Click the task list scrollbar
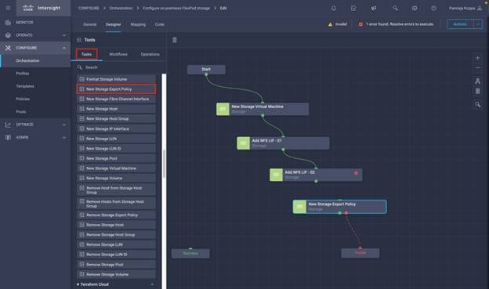Viewport: 489px width, 289px height. point(164,164)
